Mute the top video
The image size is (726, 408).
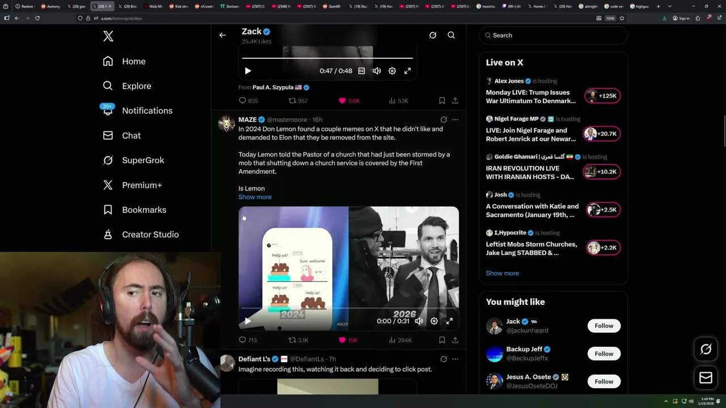pyautogui.click(x=377, y=71)
